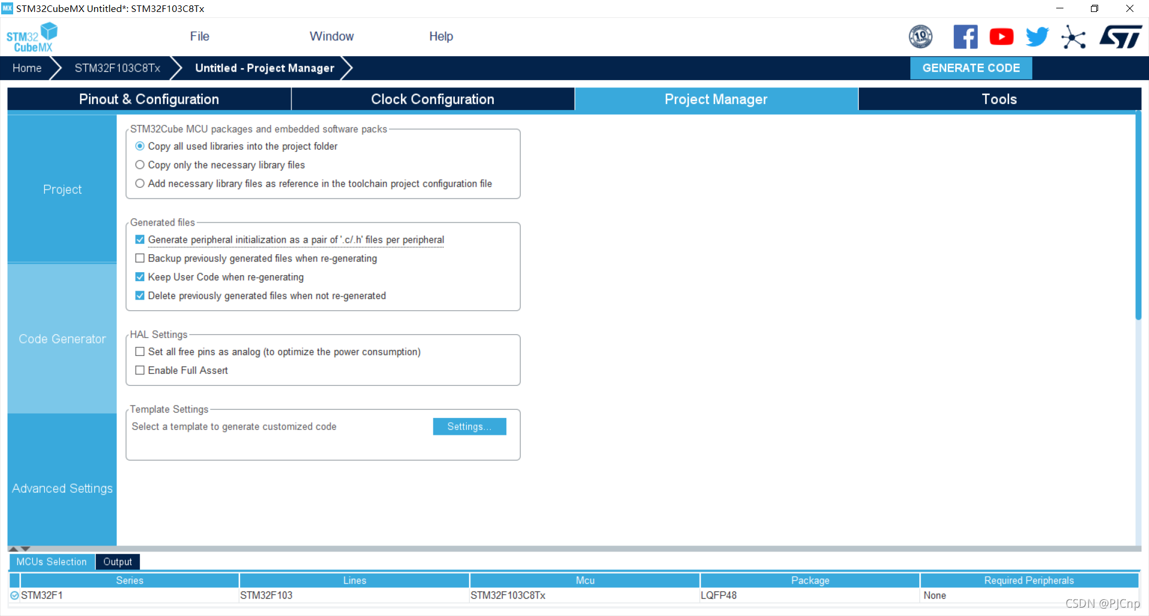Open the Facebook icon link
Viewport: 1149px width, 616px height.
(x=965, y=36)
